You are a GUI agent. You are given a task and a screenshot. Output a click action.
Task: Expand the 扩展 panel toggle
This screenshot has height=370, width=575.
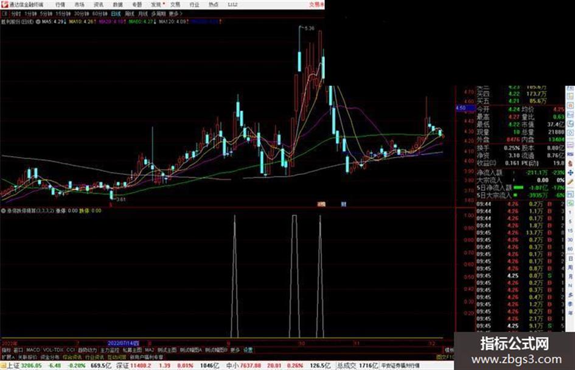8,357
